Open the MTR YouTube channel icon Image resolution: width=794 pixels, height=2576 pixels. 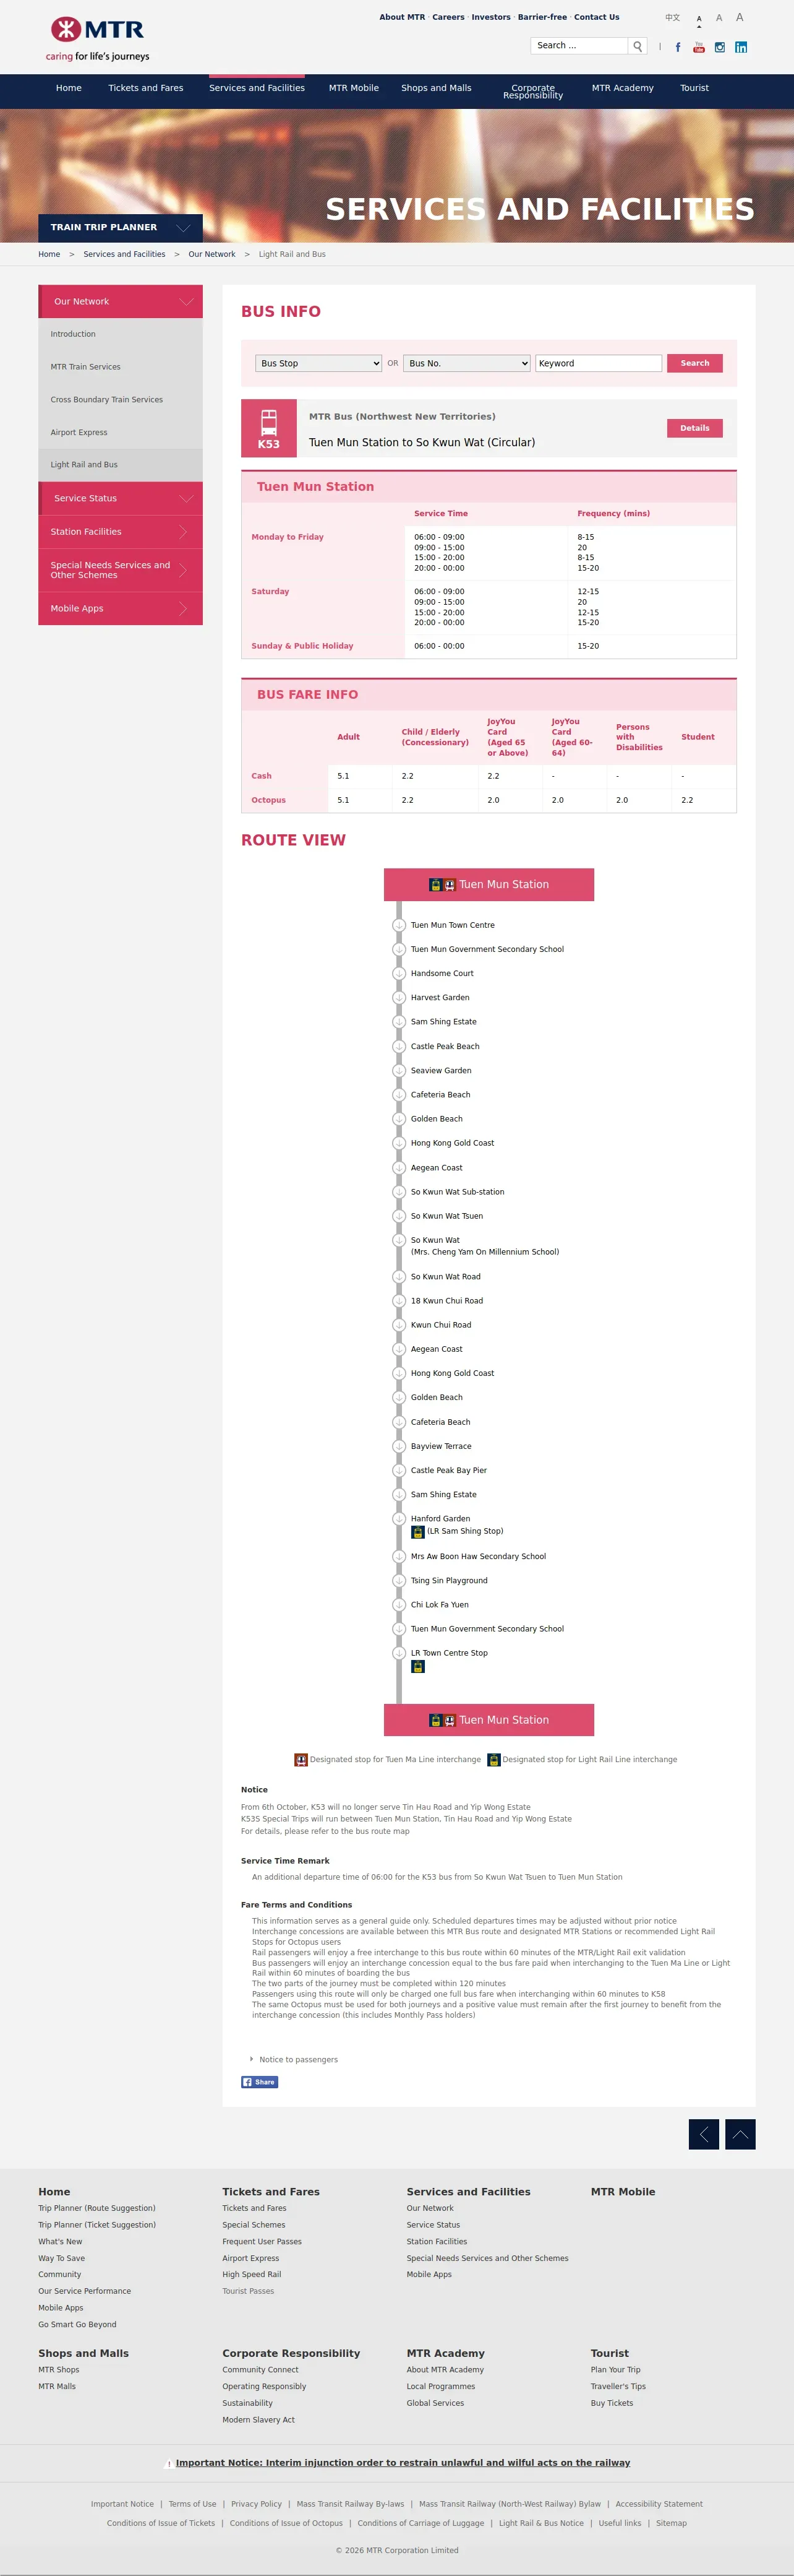(699, 47)
